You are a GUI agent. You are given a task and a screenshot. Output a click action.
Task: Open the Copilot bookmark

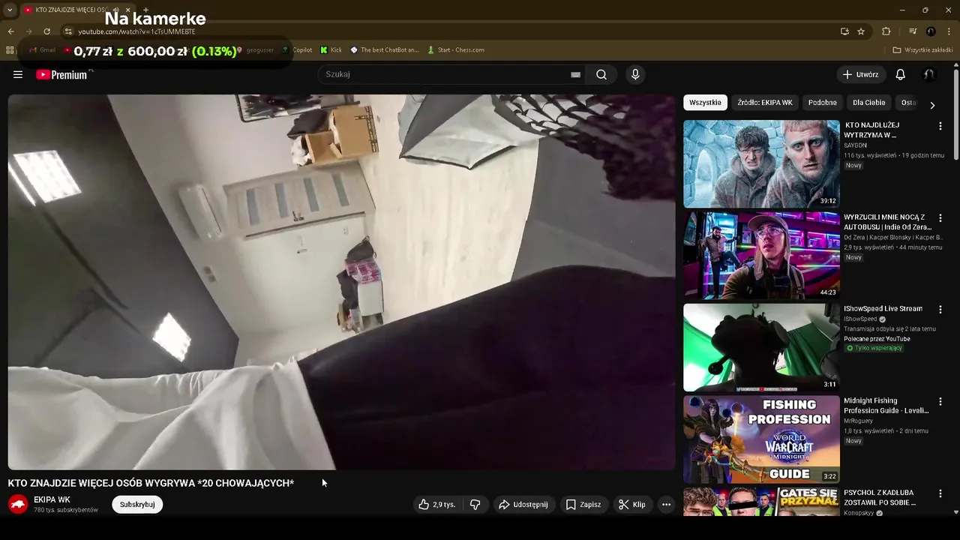[x=297, y=50]
